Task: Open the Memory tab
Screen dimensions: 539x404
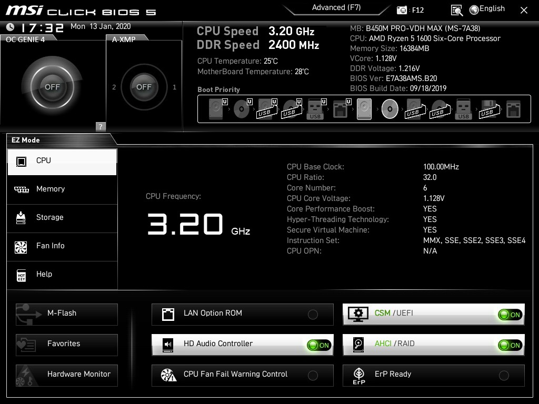Action: (62, 189)
